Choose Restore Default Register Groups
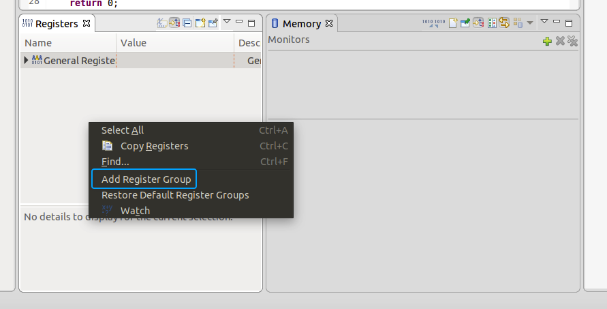This screenshot has height=309, width=607. (191, 195)
